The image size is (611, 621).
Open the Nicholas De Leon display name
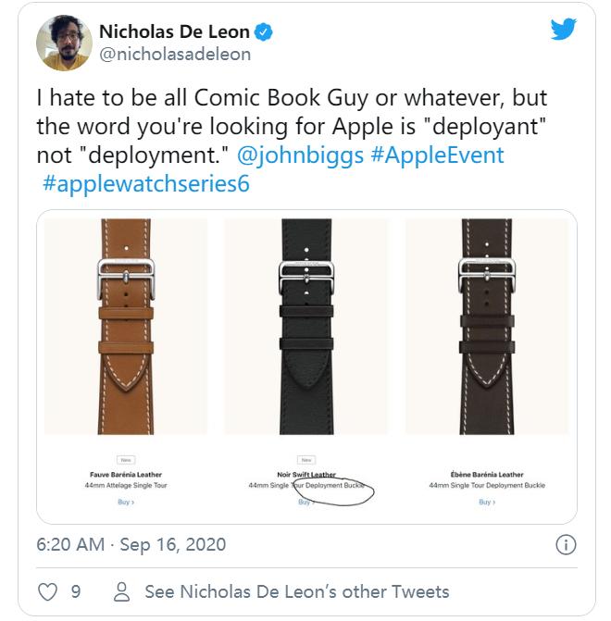pyautogui.click(x=174, y=31)
